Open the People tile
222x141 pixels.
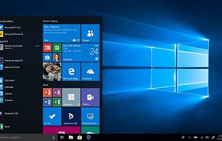[90, 33]
